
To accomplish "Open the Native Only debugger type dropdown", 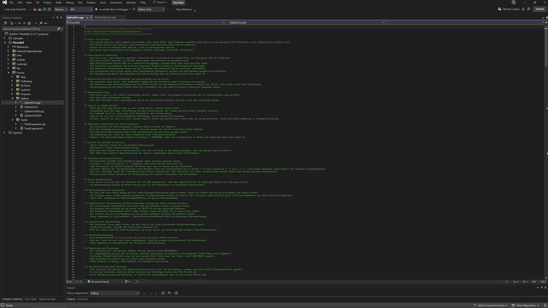I will pos(151,9).
